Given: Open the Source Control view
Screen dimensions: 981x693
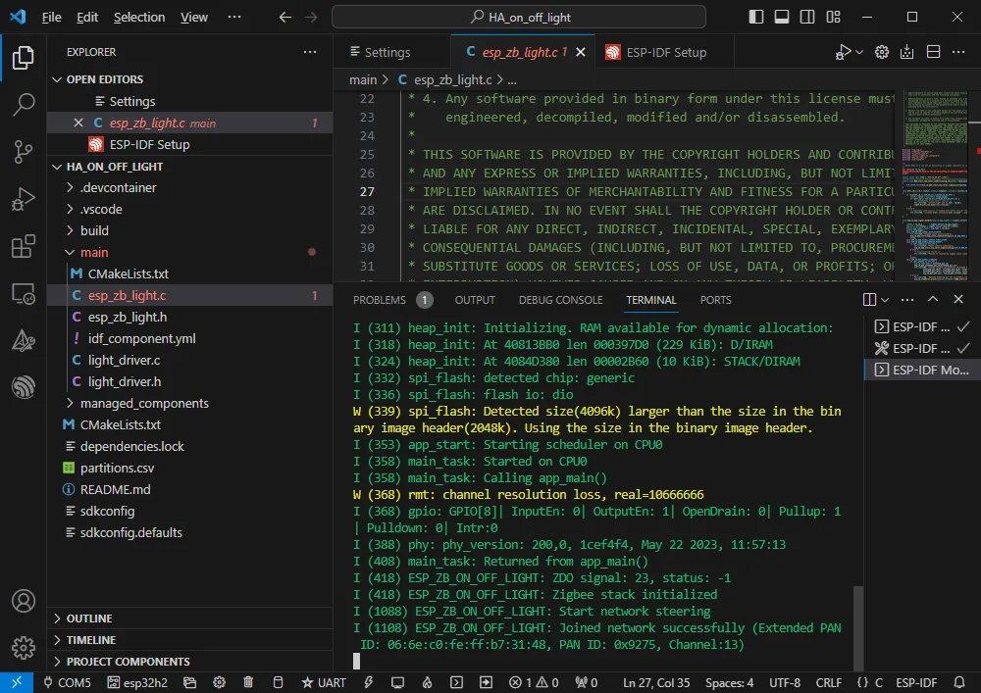Looking at the screenshot, I should pos(23,151).
